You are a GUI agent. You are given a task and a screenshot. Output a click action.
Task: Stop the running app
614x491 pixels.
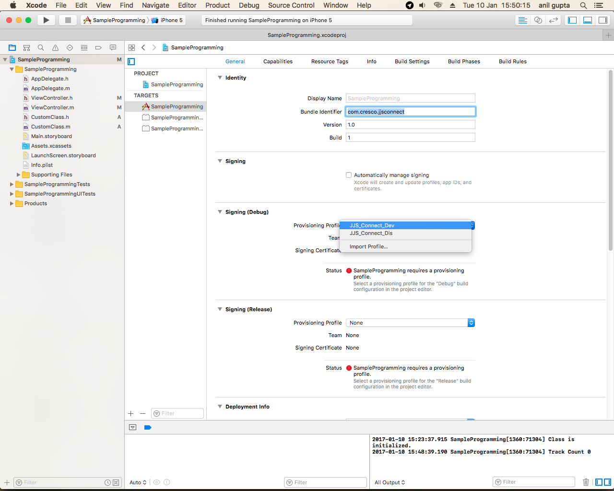[x=68, y=20]
